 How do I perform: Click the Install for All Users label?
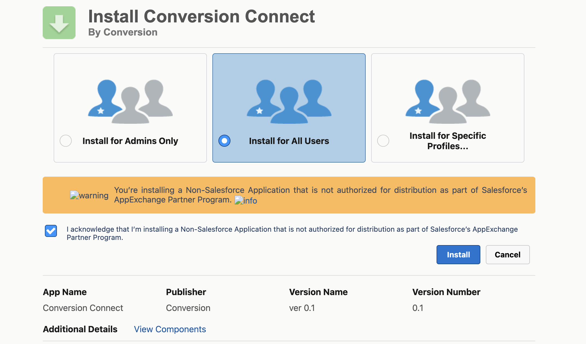[289, 141]
